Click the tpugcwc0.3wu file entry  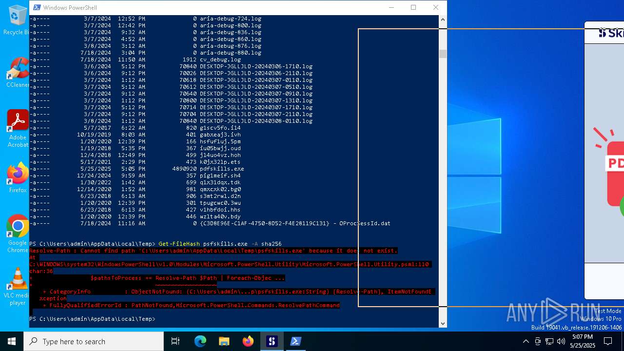(220, 203)
